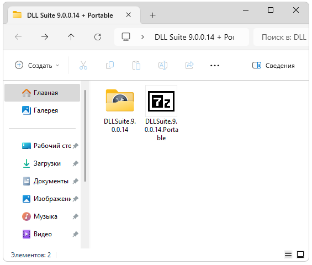Open Музыка in the sidebar
Screen dimensions: 312x265
coord(42,216)
